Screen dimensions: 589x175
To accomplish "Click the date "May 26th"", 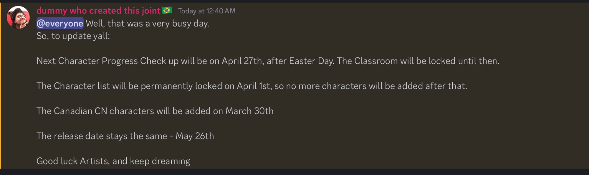I will (195, 136).
